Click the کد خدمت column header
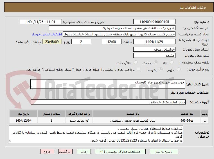Viewport: 214px width, 159px height. [x=187, y=114]
